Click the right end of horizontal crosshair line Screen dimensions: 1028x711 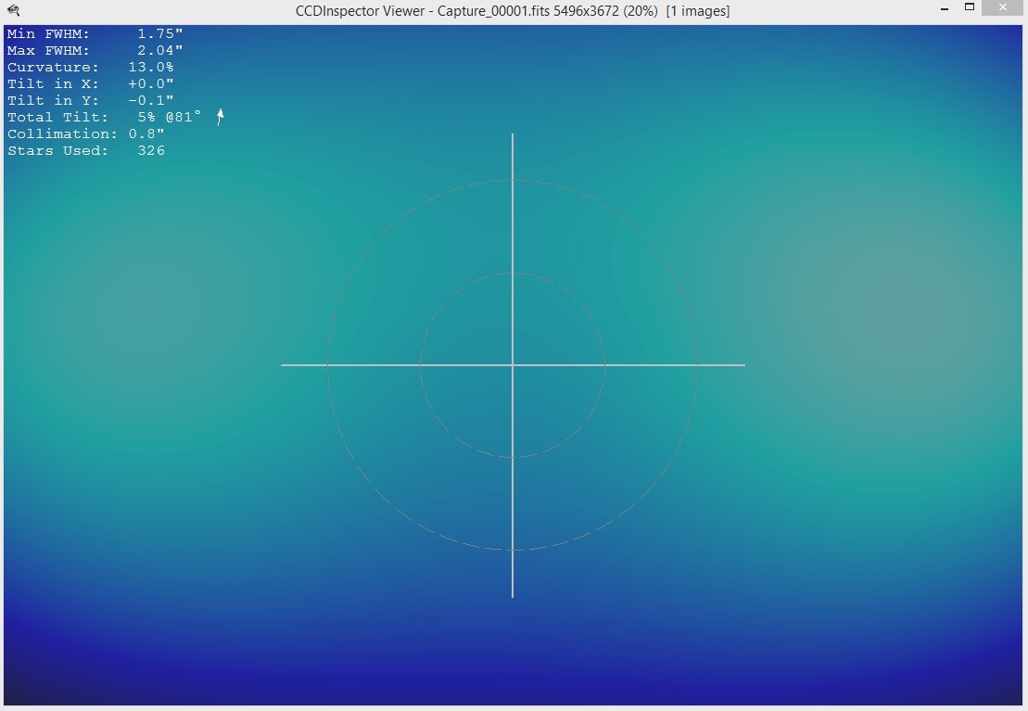coord(743,365)
